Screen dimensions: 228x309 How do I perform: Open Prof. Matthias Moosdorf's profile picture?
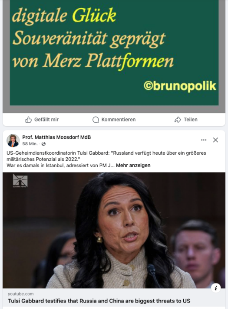[x=13, y=140]
